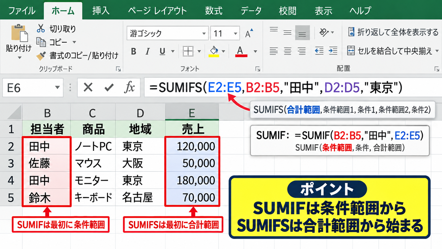Click the middle align icon
Screen dimensions: 442x249
click(287, 33)
